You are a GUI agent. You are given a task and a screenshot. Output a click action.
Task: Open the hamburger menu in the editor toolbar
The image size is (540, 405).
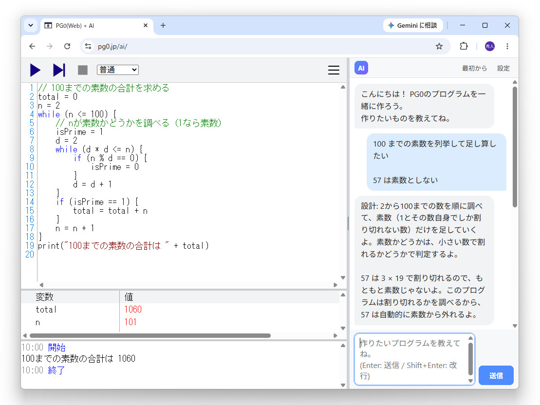pos(334,70)
